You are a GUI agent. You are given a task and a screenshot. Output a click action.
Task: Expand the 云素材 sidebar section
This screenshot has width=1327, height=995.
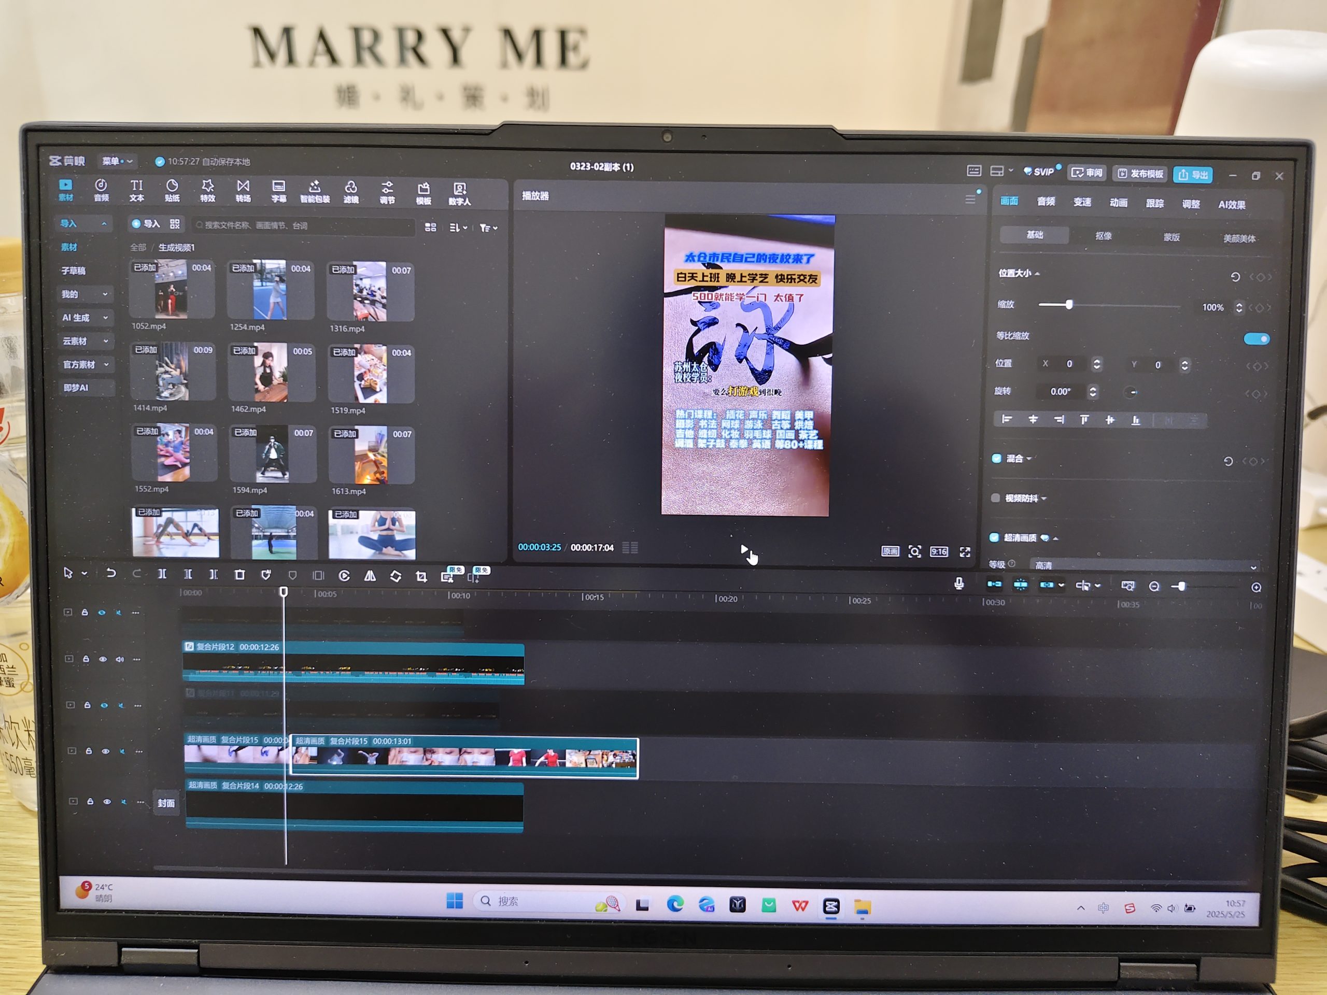point(85,340)
